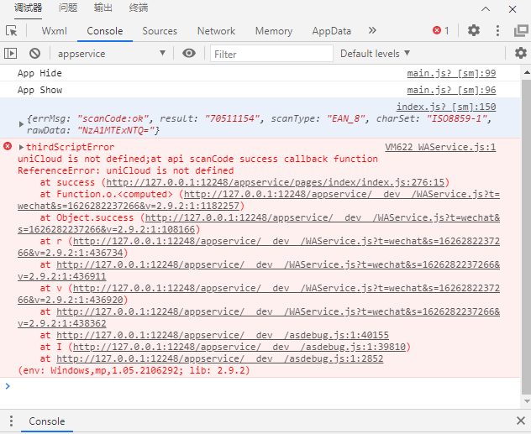
Task: Show more tabs with the double chevron
Action: (x=372, y=31)
